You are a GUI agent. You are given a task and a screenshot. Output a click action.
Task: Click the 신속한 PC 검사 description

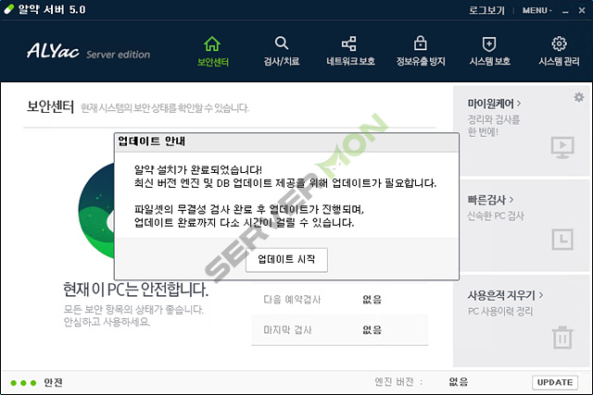click(496, 216)
